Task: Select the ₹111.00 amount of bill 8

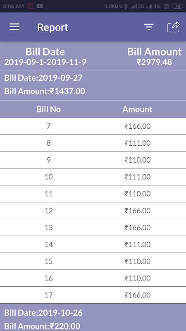Action: coord(137,143)
